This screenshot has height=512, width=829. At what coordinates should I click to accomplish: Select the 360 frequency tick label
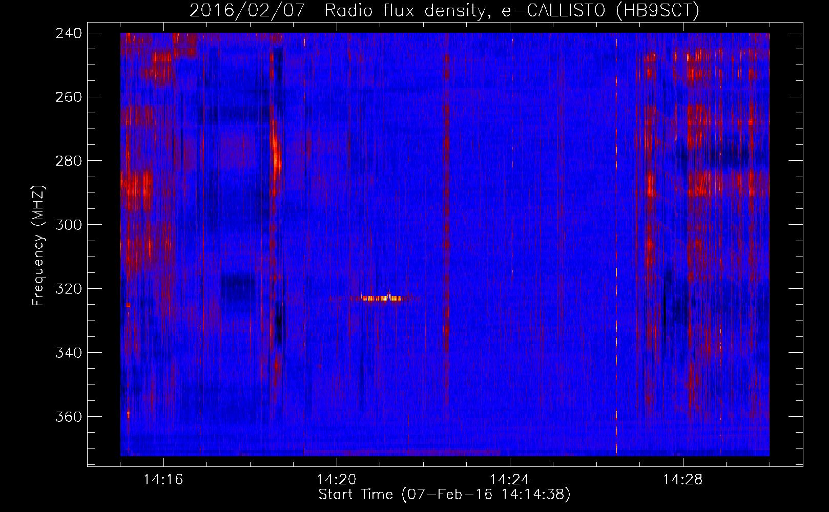68,417
